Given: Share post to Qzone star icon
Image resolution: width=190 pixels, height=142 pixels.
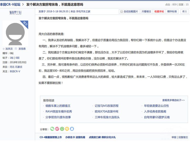Looking at the screenshot, I should 67,129.
